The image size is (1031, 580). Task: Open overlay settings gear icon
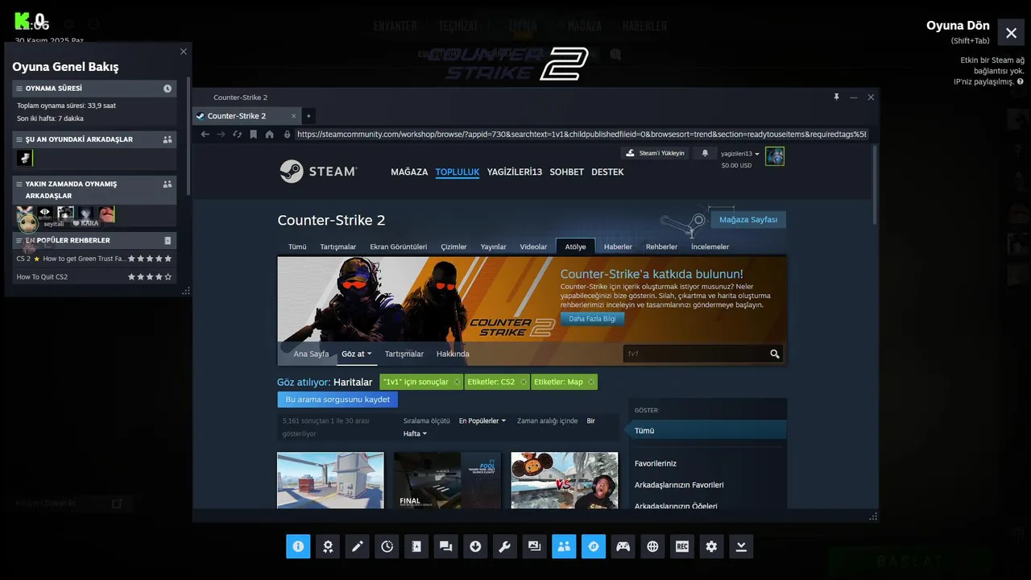click(x=711, y=546)
